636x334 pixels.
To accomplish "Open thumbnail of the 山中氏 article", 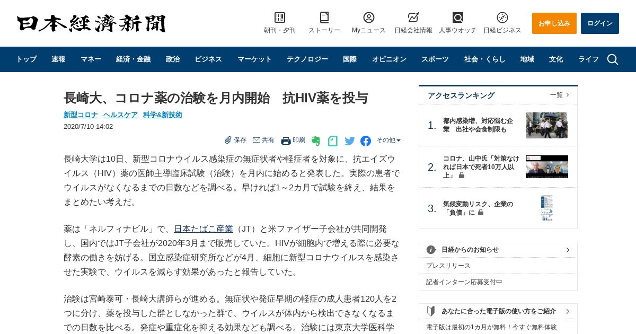I will point(546,166).
